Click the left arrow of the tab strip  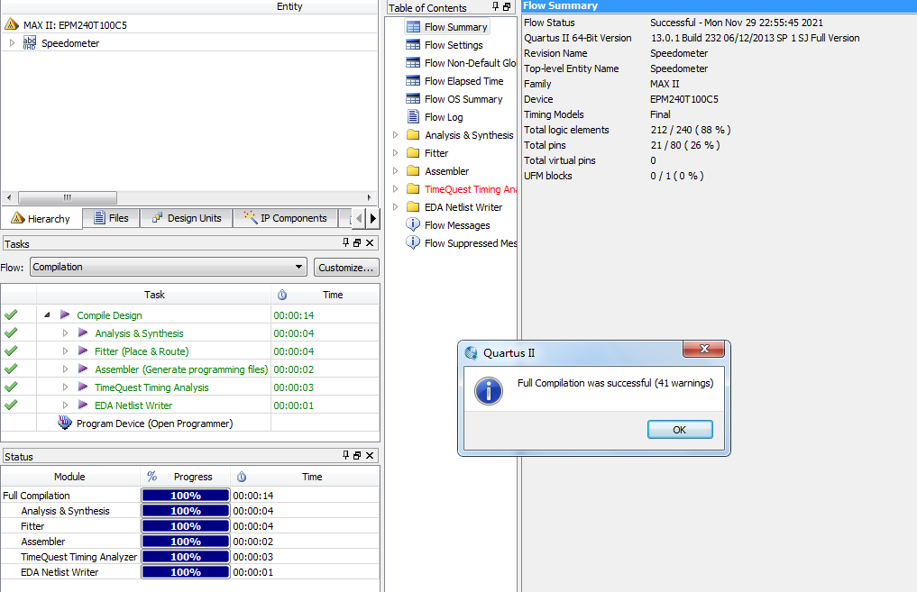pyautogui.click(x=359, y=219)
